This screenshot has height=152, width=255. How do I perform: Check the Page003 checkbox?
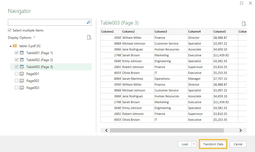coord(17,88)
